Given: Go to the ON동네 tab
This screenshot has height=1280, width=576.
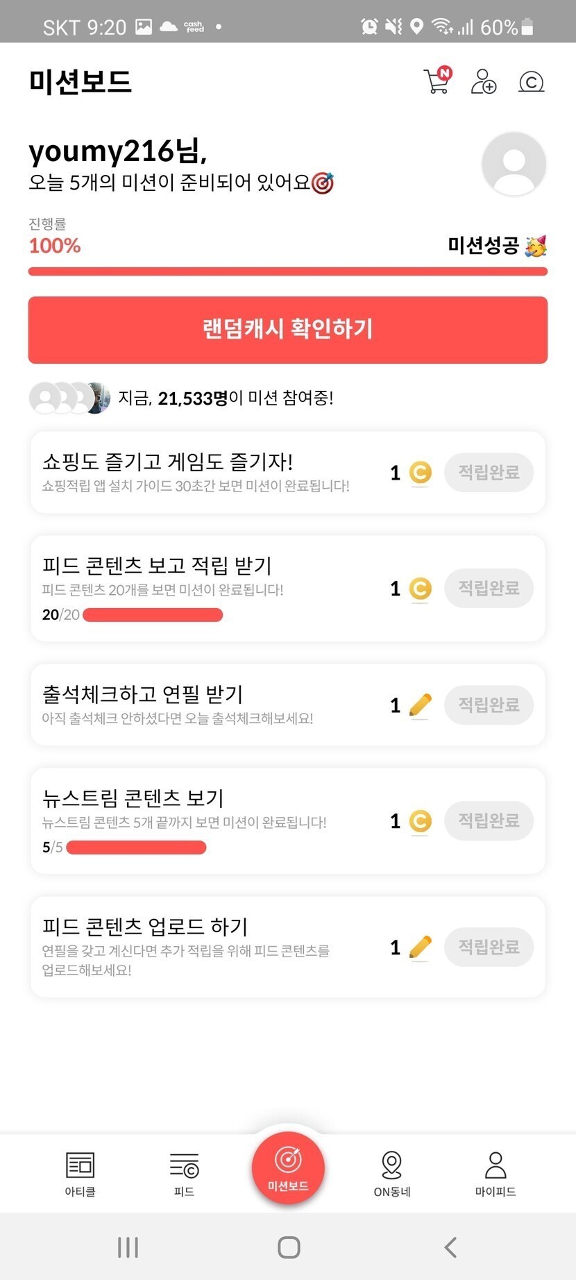Looking at the screenshot, I should (x=392, y=1174).
